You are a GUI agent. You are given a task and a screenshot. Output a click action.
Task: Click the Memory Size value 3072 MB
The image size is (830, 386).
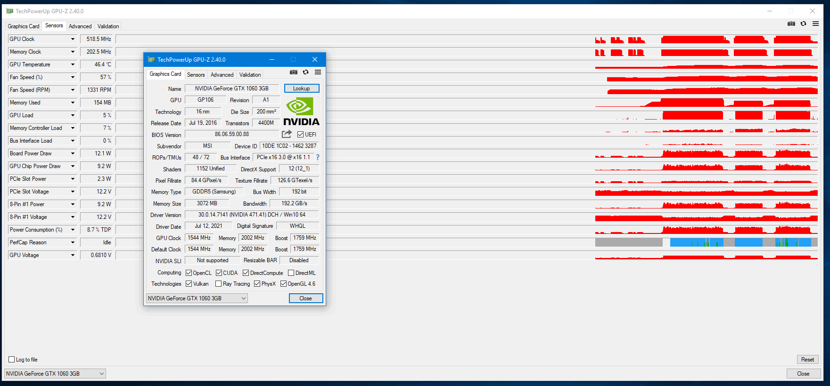[x=207, y=203]
